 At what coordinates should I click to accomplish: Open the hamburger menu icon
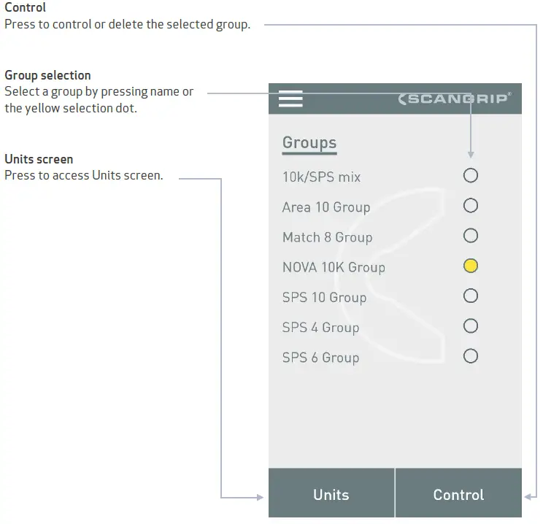(290, 99)
